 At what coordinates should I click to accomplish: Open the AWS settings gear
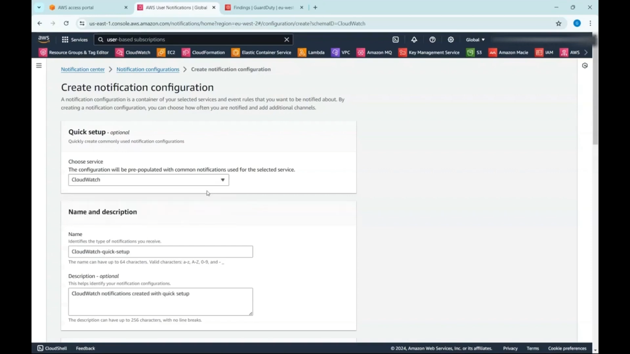451,39
